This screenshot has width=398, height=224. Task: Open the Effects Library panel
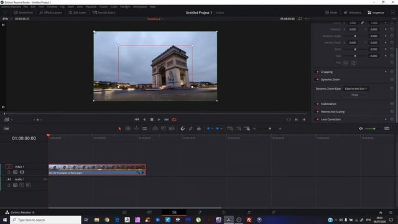pyautogui.click(x=50, y=12)
